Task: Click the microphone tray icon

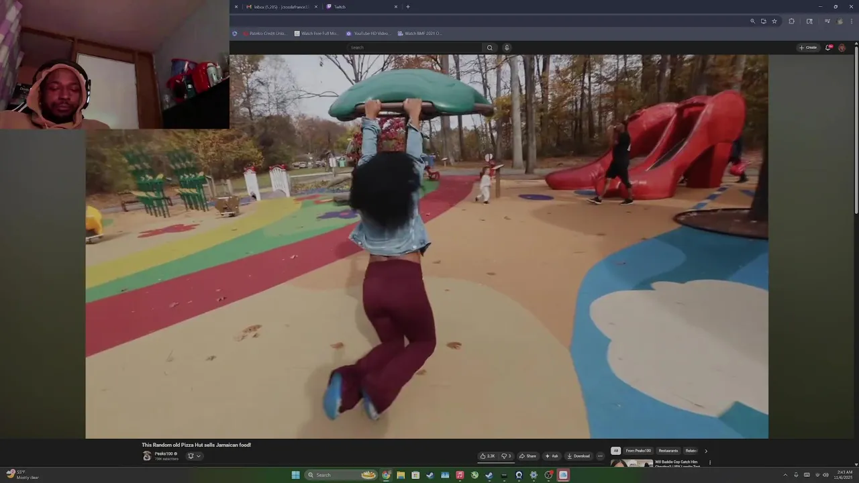Action: 796,475
